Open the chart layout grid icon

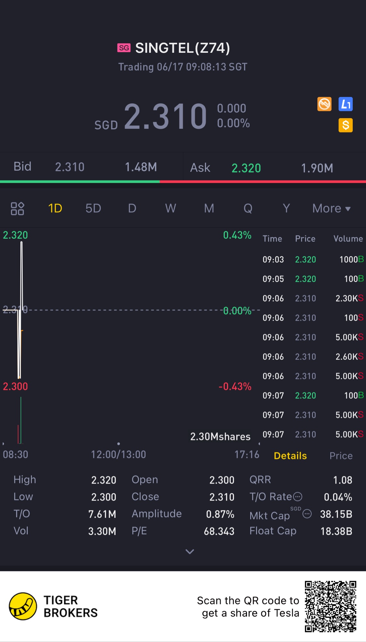tap(17, 208)
